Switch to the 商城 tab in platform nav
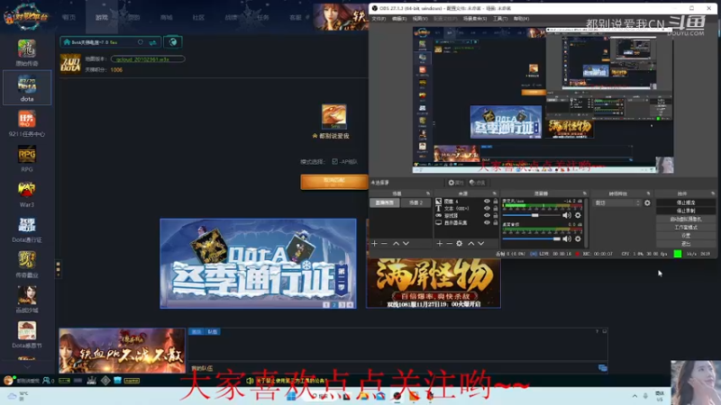Image resolution: width=721 pixels, height=405 pixels. tap(166, 17)
